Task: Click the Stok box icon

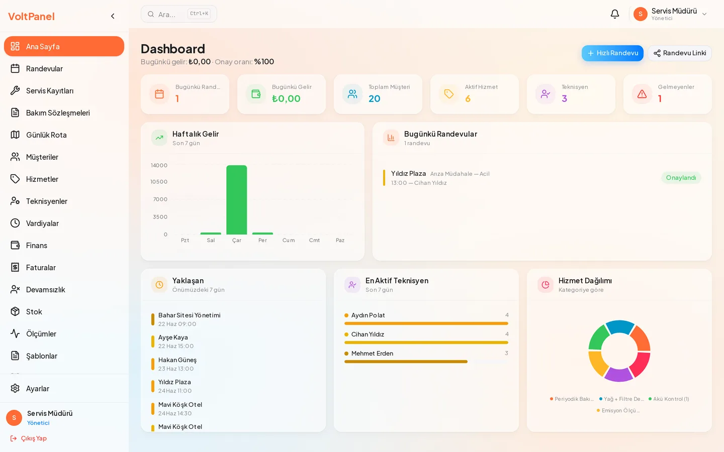Action: pyautogui.click(x=15, y=311)
